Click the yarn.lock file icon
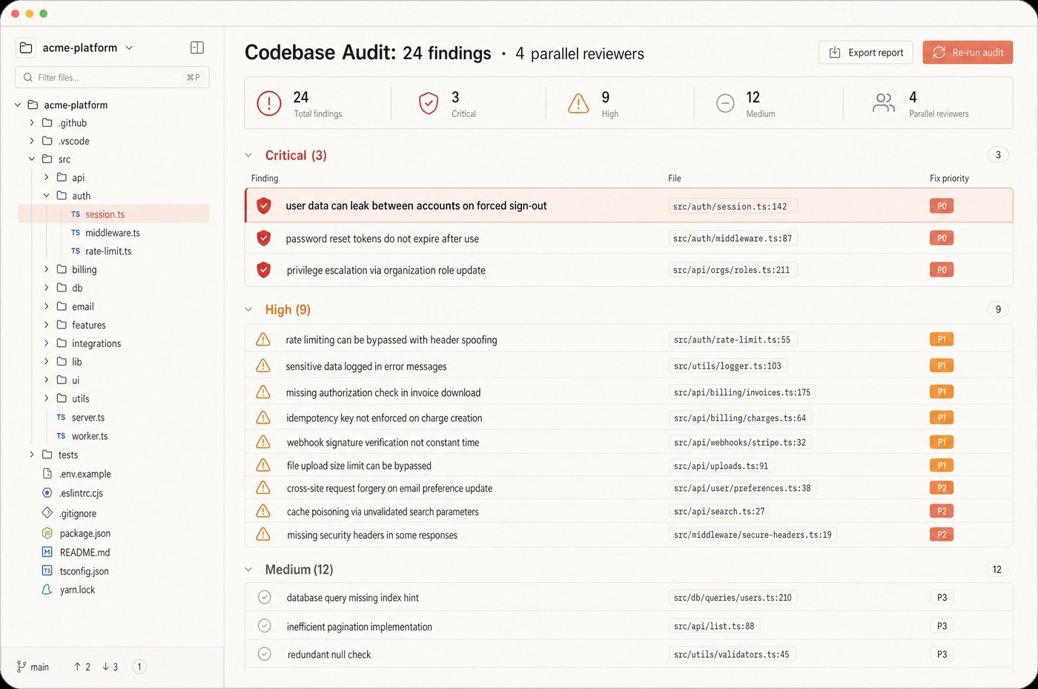This screenshot has width=1038, height=689. click(47, 590)
